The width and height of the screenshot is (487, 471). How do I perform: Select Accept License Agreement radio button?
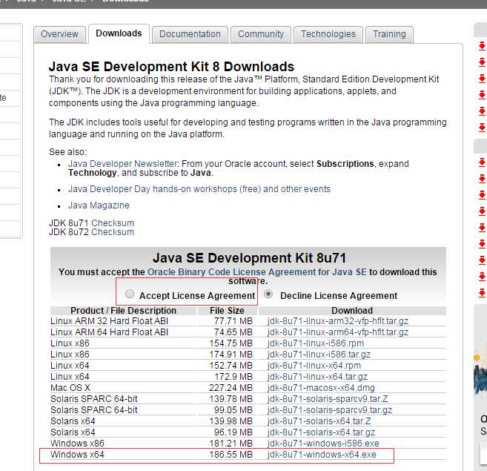(130, 294)
